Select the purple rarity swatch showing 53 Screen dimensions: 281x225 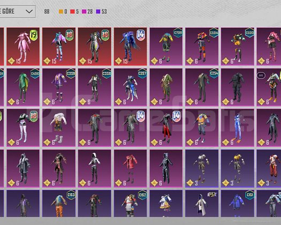[x=98, y=12]
